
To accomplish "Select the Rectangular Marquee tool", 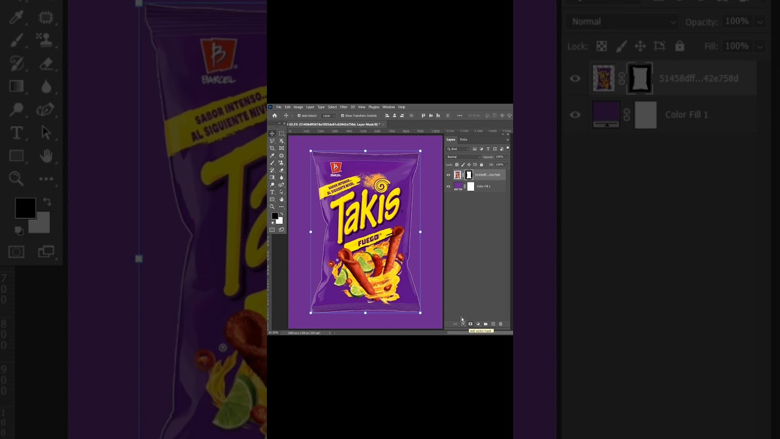I will point(282,134).
